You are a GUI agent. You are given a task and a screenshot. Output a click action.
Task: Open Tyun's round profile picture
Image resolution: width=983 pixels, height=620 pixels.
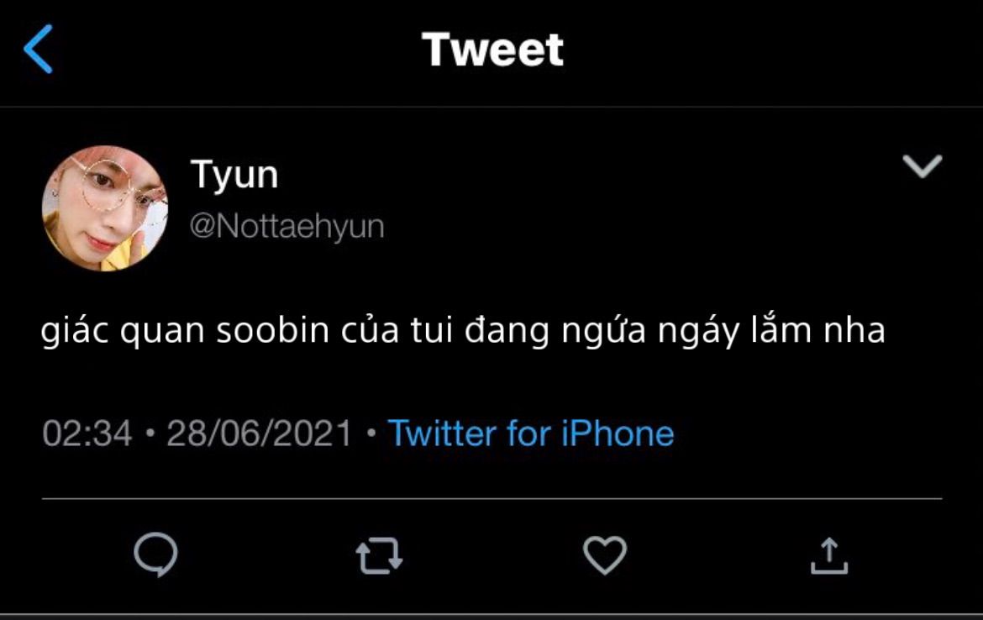pyautogui.click(x=105, y=208)
